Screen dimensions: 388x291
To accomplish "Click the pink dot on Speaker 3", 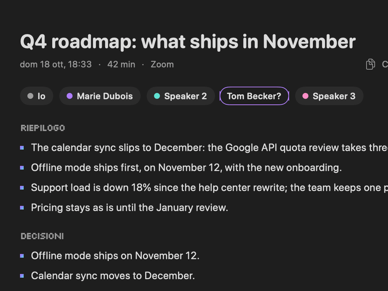I will click(306, 96).
